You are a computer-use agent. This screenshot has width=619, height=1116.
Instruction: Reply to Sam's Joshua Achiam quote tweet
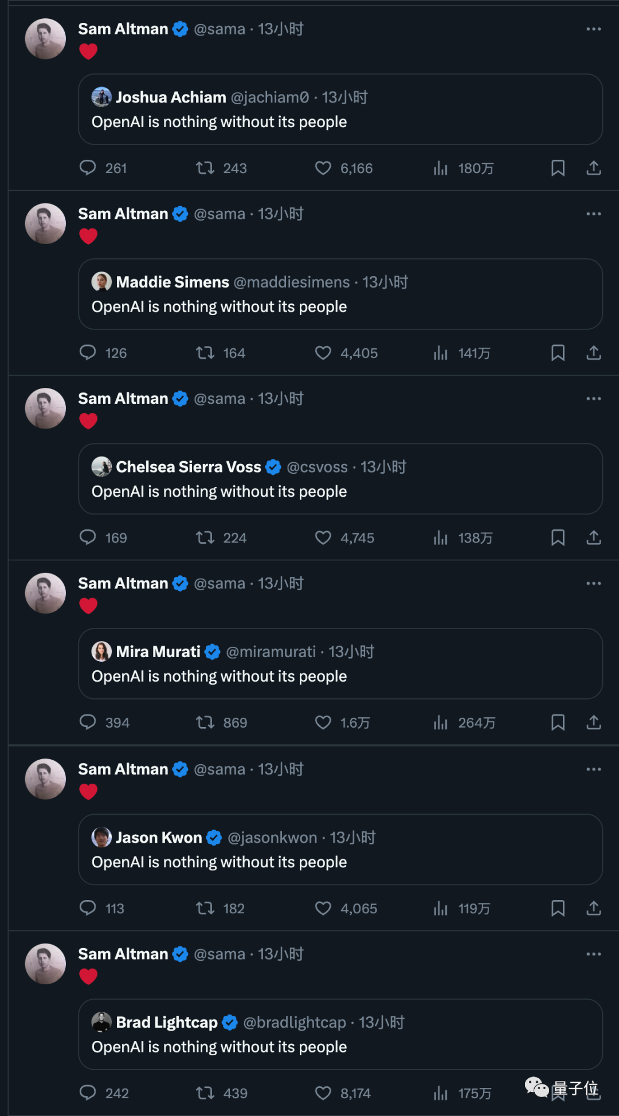coord(88,168)
